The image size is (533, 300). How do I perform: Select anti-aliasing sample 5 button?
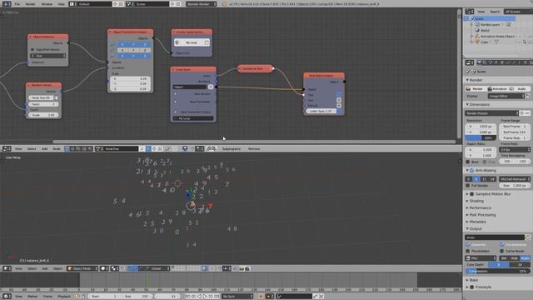(x=468, y=179)
